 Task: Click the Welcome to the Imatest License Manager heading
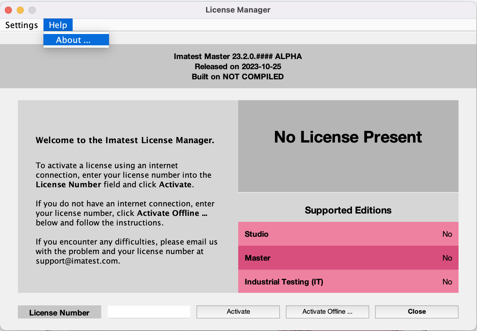[125, 140]
